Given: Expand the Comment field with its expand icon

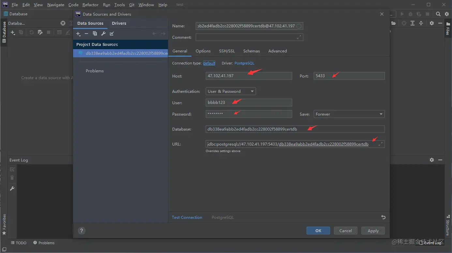Looking at the screenshot, I should [x=299, y=37].
